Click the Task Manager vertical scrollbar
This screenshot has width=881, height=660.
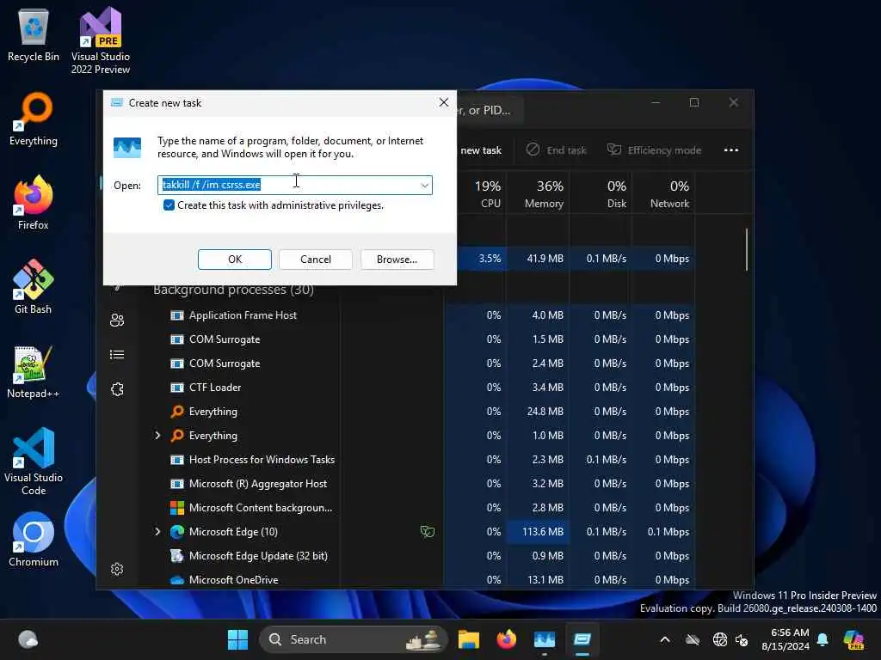click(747, 250)
